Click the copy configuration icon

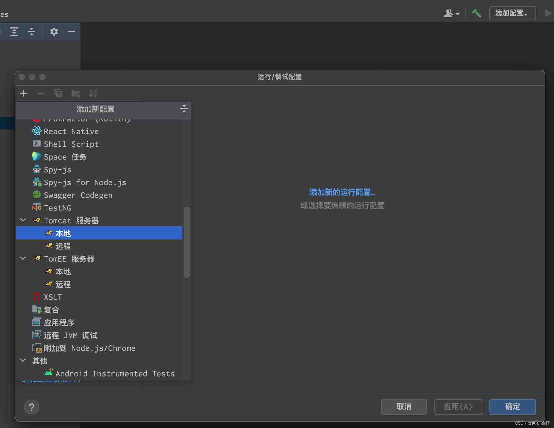[x=58, y=93]
